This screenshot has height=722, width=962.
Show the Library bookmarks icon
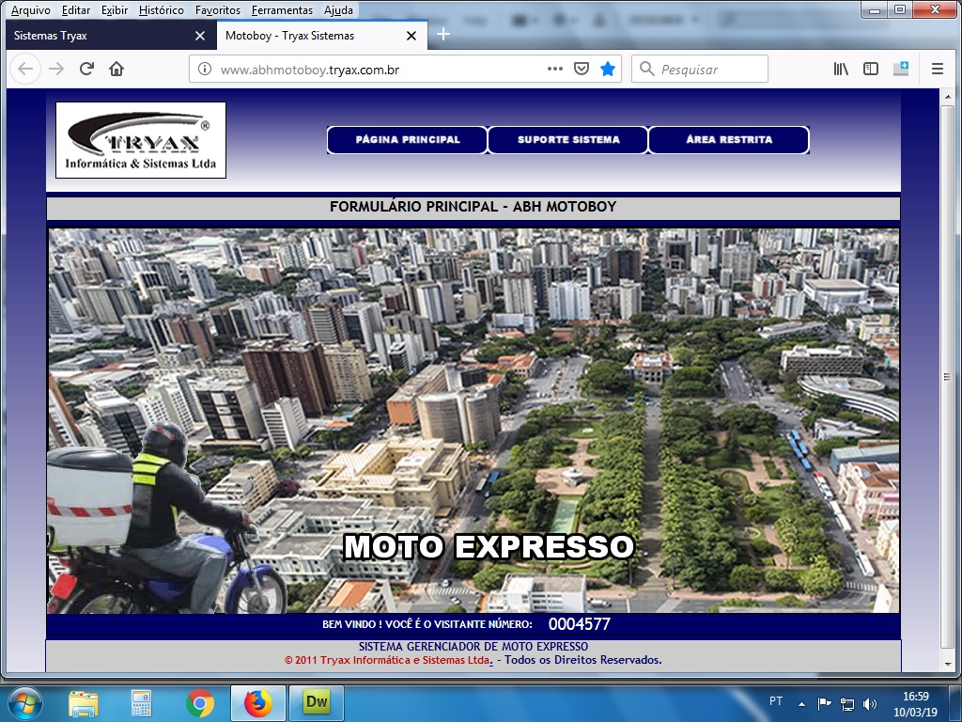(841, 69)
